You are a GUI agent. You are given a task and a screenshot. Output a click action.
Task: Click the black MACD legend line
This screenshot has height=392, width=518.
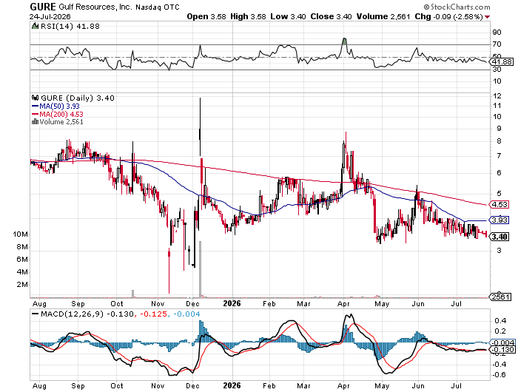[x=35, y=314]
